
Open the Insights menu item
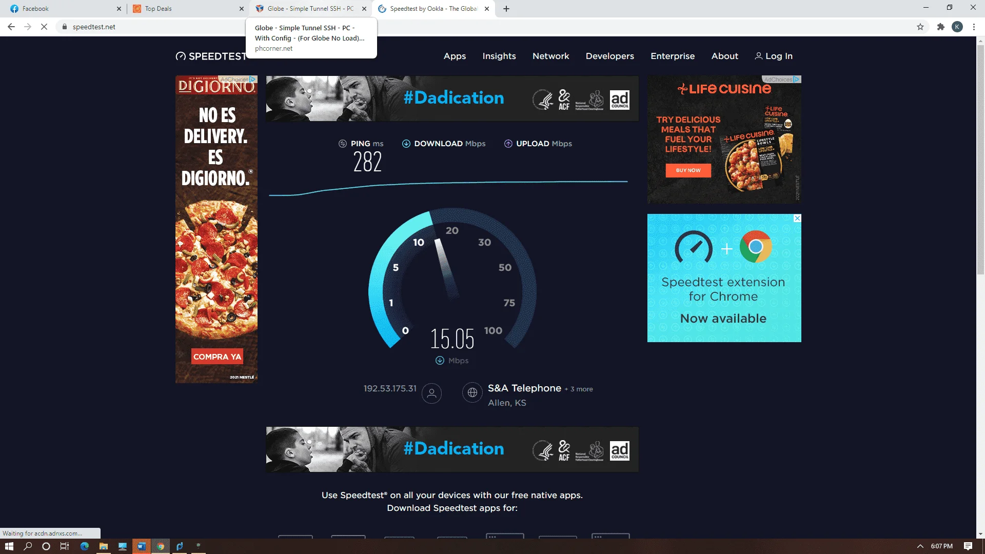tap(499, 56)
